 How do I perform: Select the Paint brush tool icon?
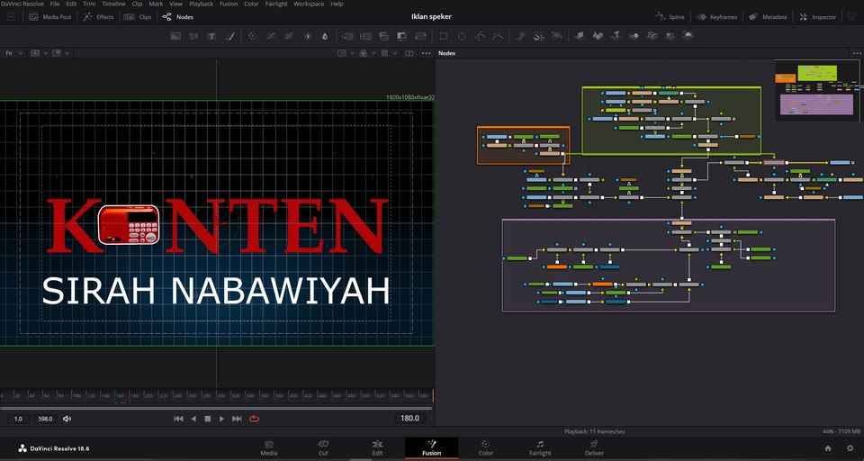pyautogui.click(x=230, y=36)
